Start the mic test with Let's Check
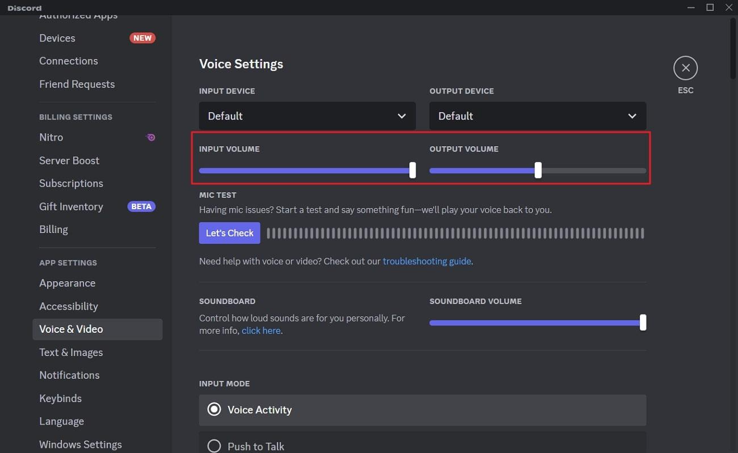738x453 pixels. [229, 232]
